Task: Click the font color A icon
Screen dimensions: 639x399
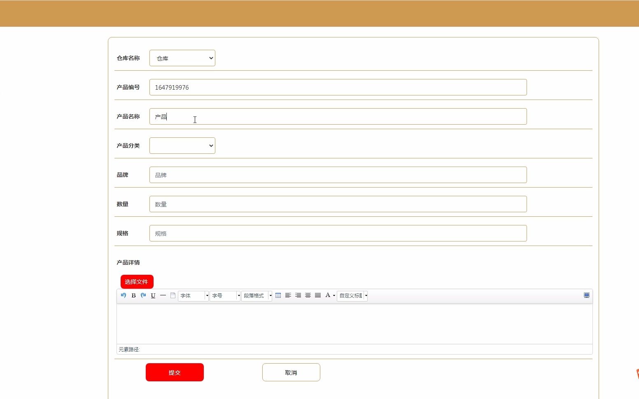Action: [x=328, y=295]
